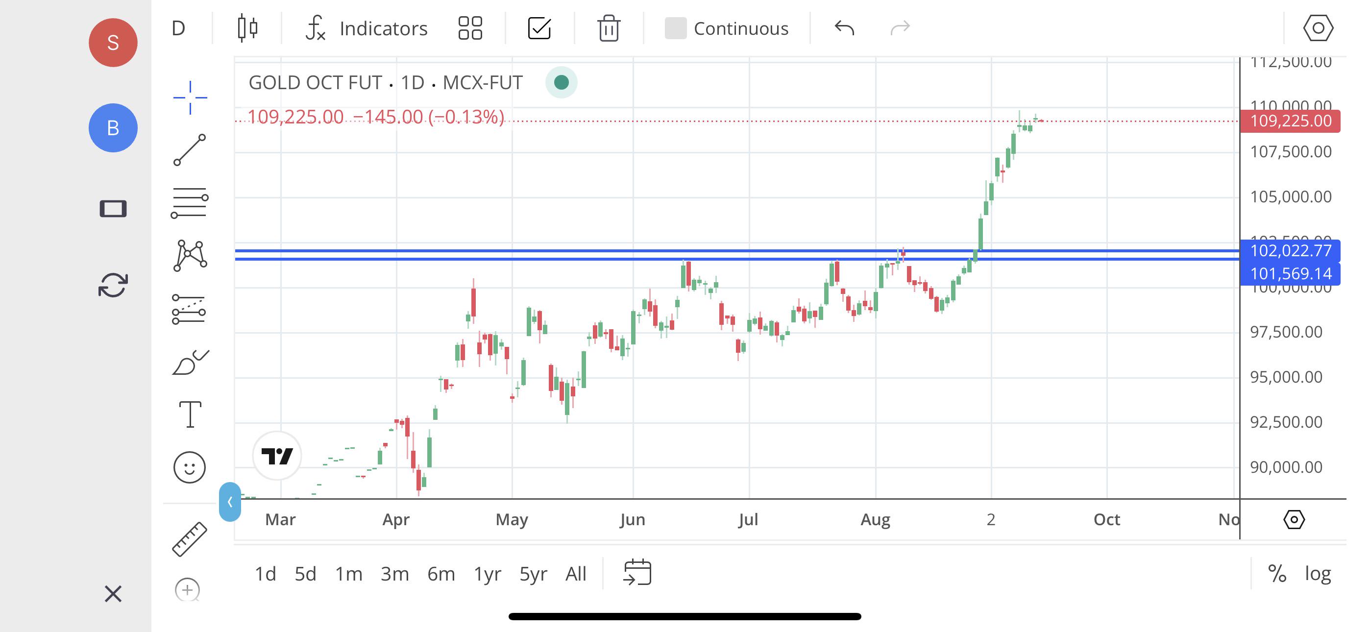Undo the last chart action
The image size is (1370, 632).
point(845,27)
